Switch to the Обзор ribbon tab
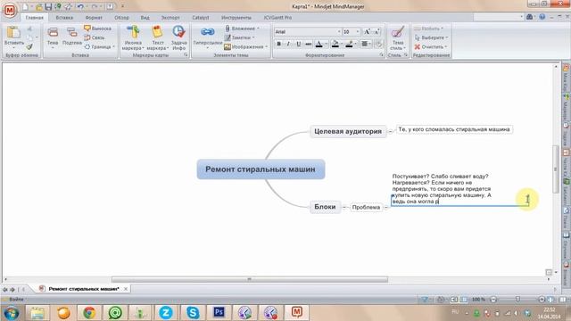The image size is (571, 321). coord(121,18)
